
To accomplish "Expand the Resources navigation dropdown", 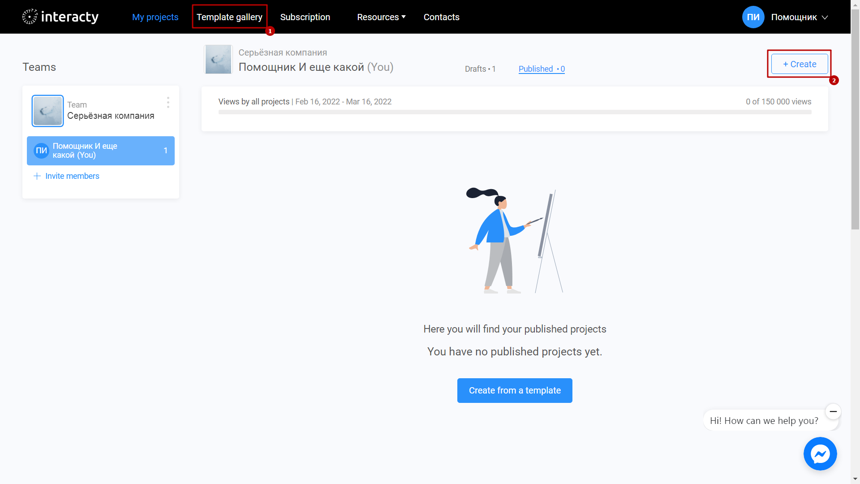I will tap(380, 17).
